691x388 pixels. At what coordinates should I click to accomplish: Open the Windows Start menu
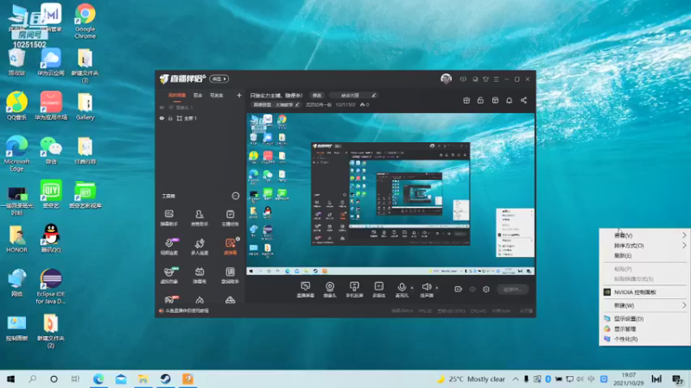point(10,379)
